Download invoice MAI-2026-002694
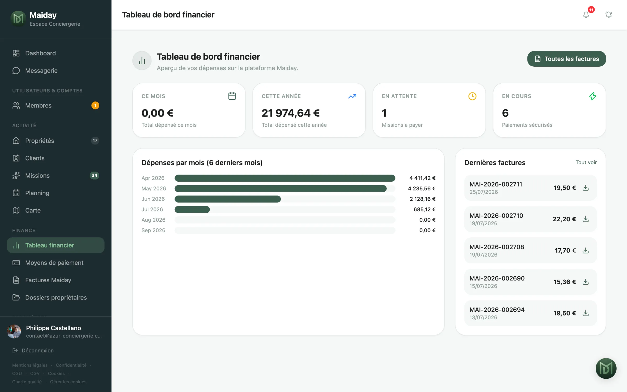The width and height of the screenshot is (627, 392). [x=585, y=313]
